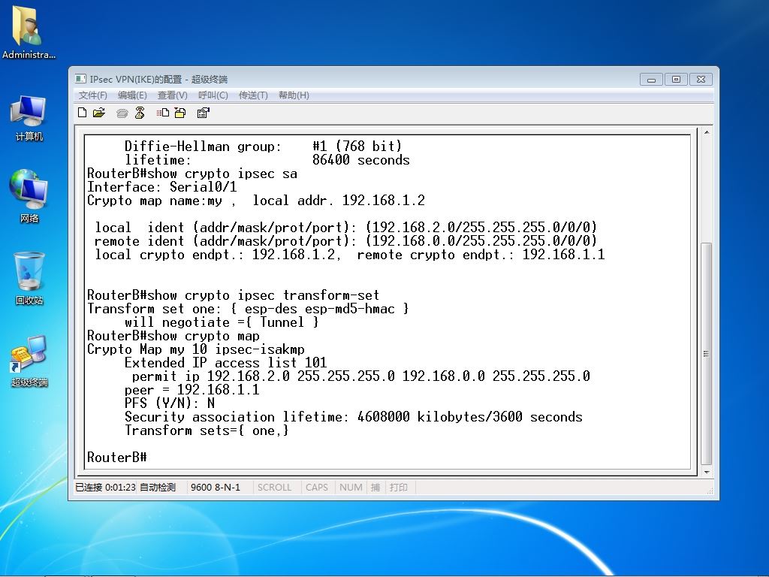Image resolution: width=769 pixels, height=577 pixels.
Task: Click the 'local crypto endpt.' line
Action: [x=350, y=255]
